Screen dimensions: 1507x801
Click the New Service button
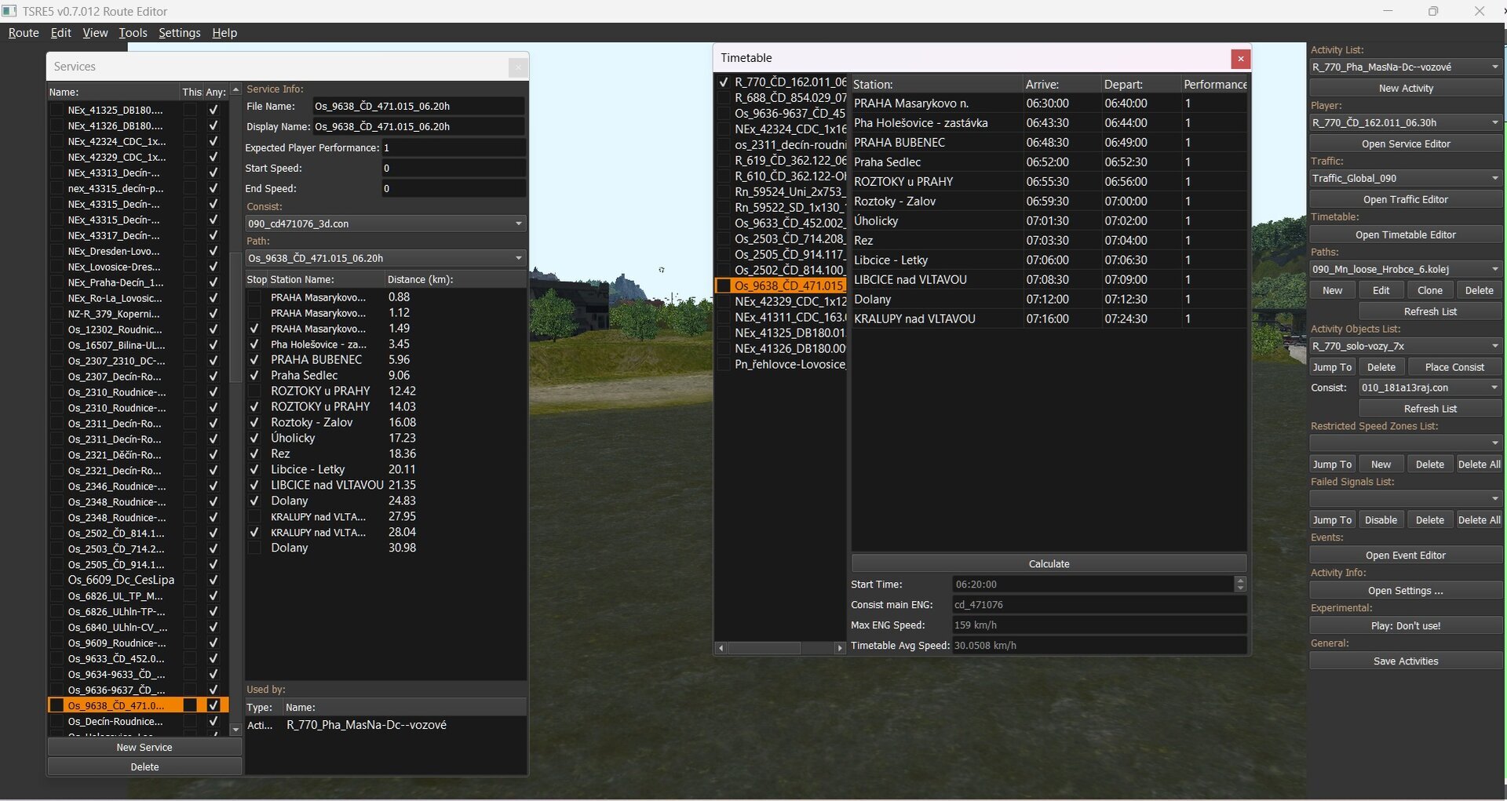point(144,748)
